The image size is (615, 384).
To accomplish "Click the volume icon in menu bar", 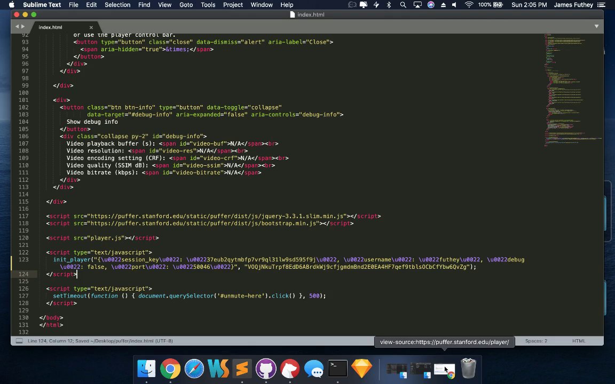I will [454, 5].
